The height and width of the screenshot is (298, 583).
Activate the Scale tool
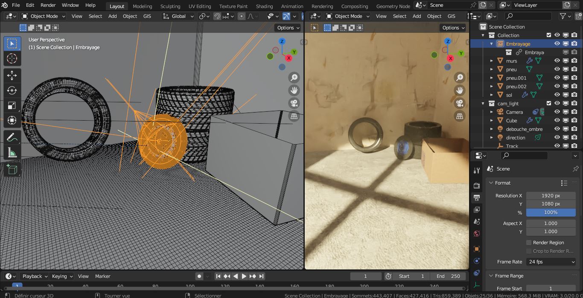[x=12, y=105]
